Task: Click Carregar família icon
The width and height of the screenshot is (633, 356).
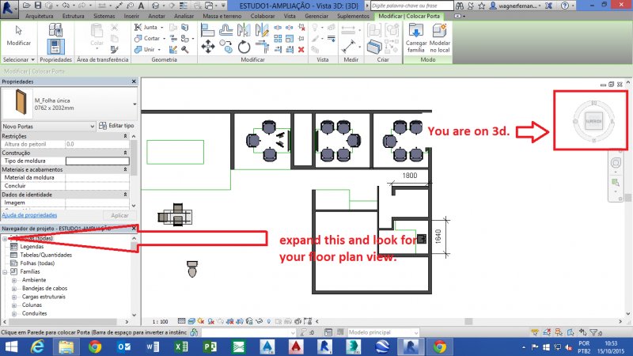Action: (416, 38)
